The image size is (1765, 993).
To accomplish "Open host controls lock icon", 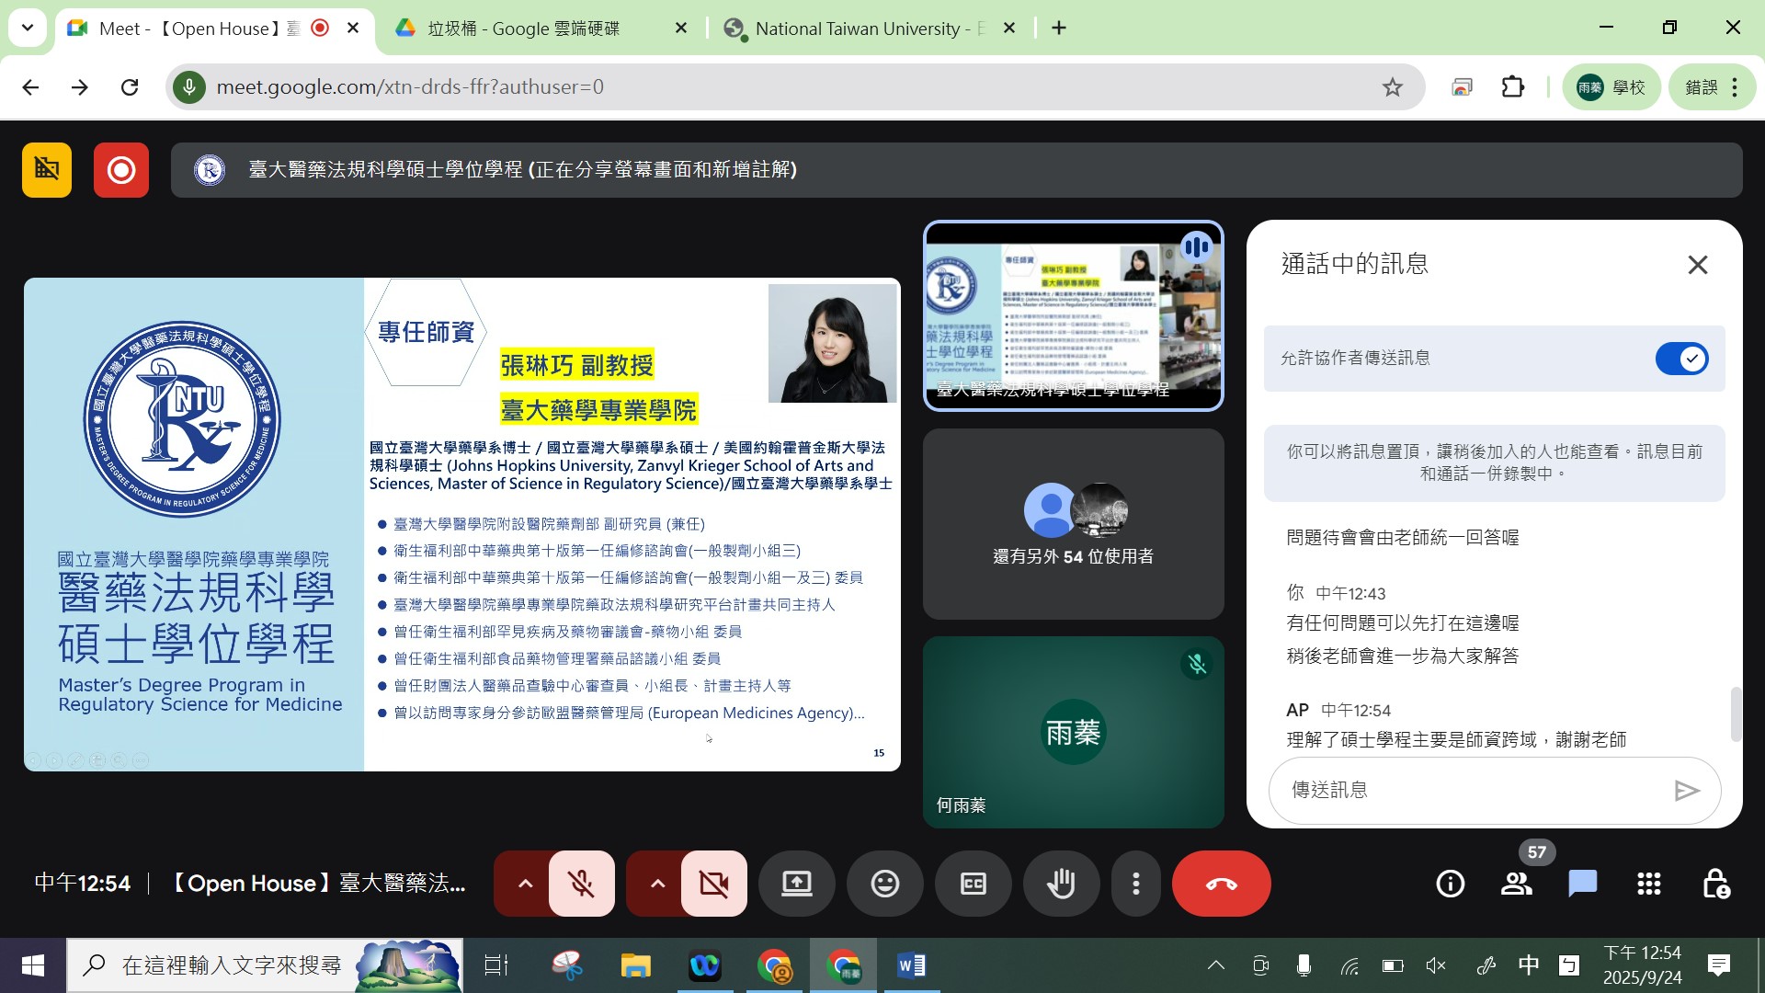I will [x=1714, y=884].
